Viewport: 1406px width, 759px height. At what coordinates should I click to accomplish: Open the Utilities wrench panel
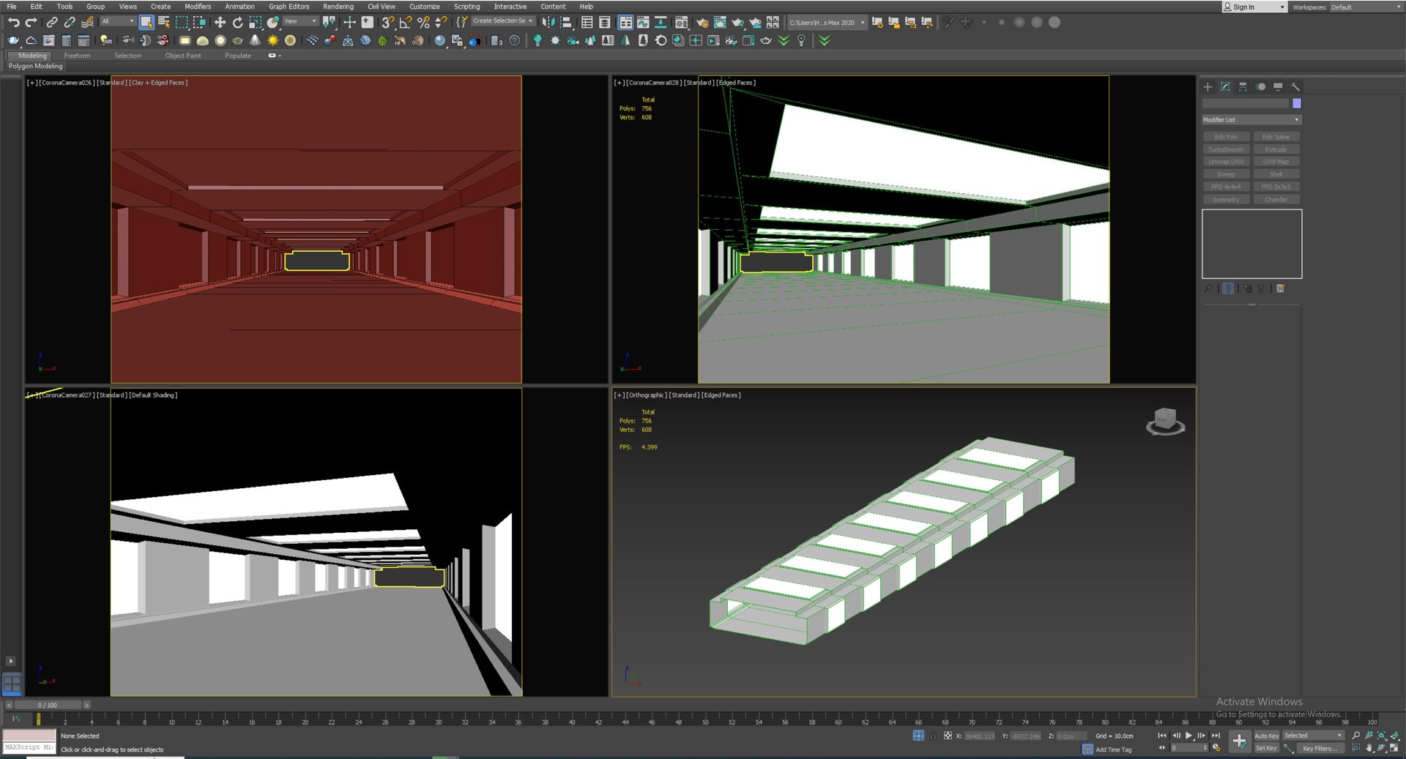(1295, 86)
